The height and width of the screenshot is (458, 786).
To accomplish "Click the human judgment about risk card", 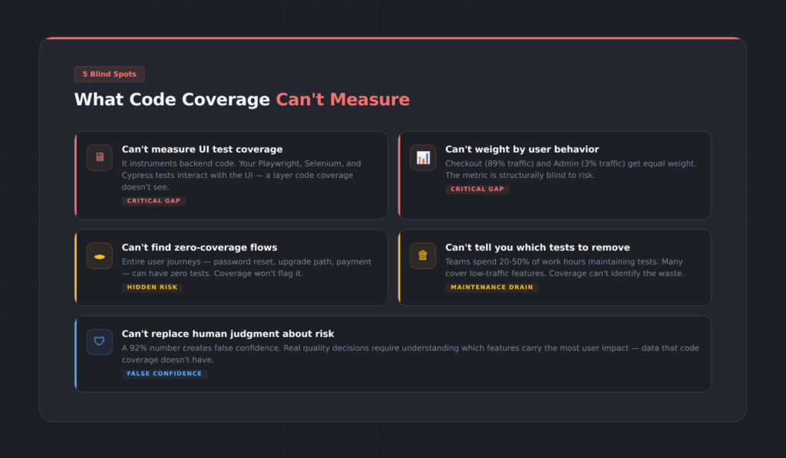I will click(x=393, y=354).
